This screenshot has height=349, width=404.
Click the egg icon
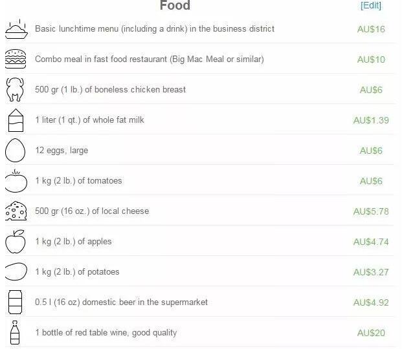click(15, 151)
